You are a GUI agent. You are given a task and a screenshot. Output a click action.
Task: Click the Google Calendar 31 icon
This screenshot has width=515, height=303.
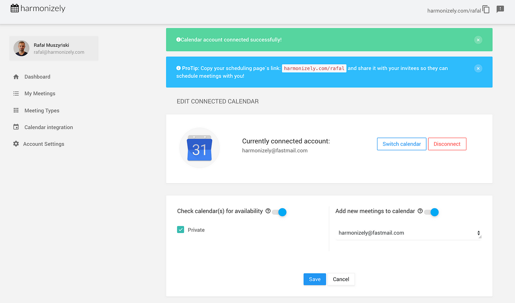(x=199, y=148)
